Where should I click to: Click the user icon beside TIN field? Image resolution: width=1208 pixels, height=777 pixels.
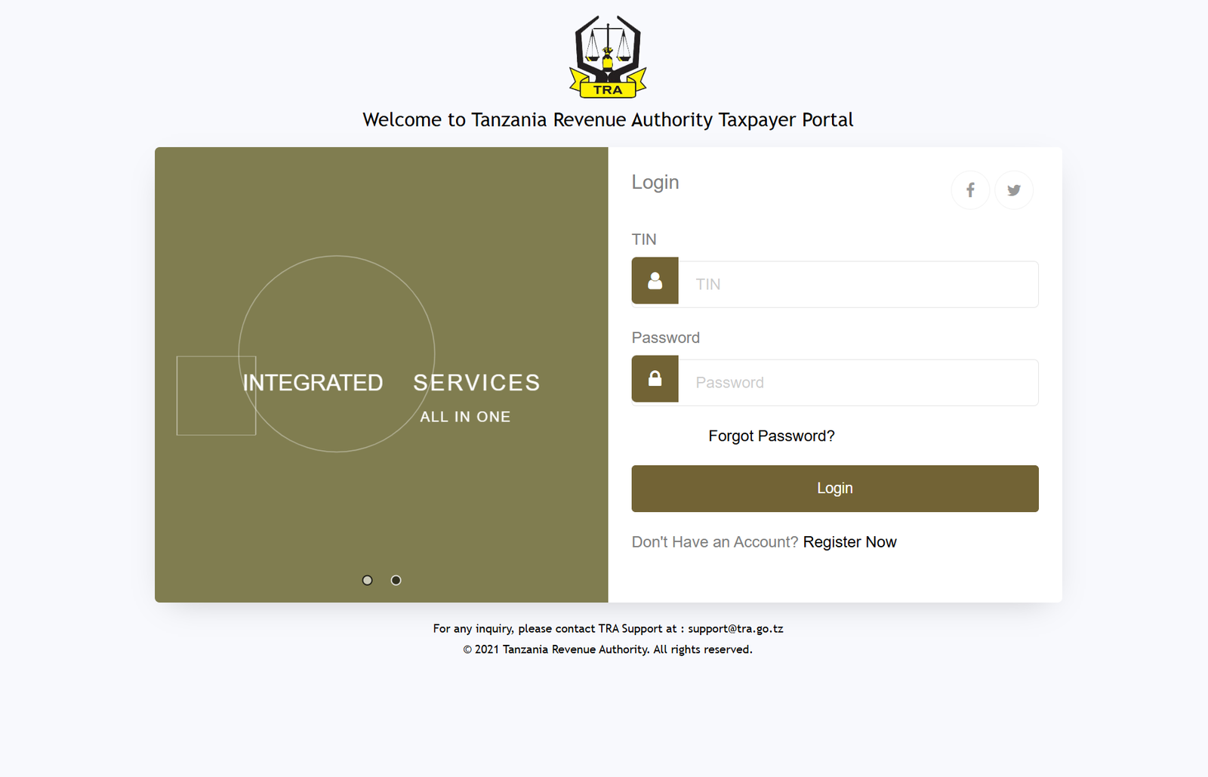655,281
